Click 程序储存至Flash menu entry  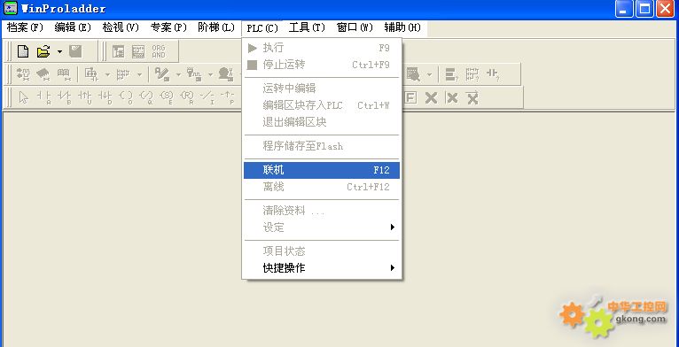point(321,146)
